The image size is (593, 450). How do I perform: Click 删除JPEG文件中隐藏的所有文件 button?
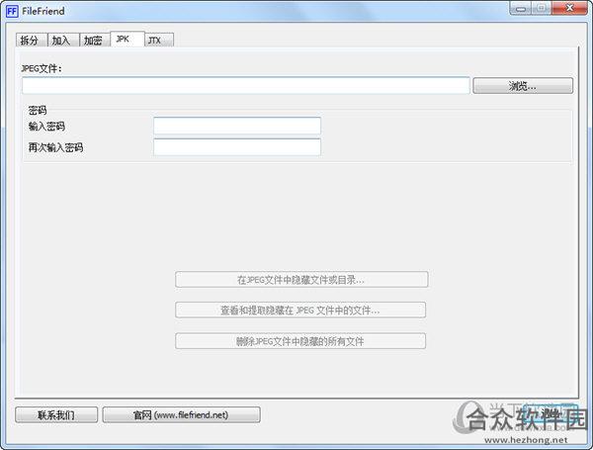pyautogui.click(x=300, y=341)
